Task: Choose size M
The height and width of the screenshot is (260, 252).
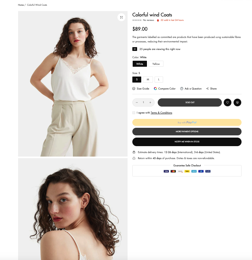Action: pyautogui.click(x=148, y=79)
